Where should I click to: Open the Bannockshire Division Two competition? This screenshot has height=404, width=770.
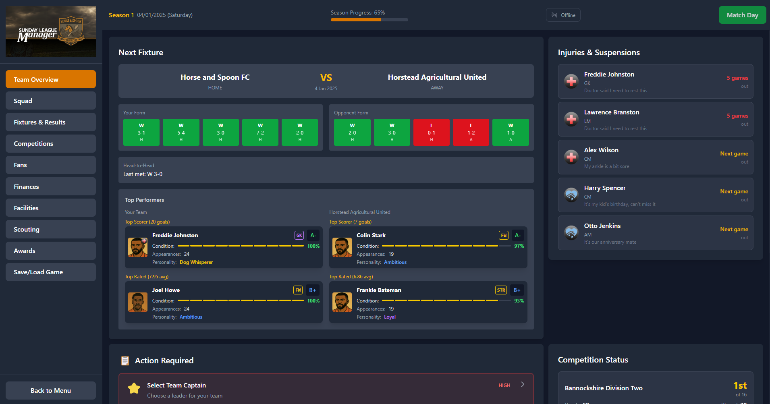tap(656, 388)
